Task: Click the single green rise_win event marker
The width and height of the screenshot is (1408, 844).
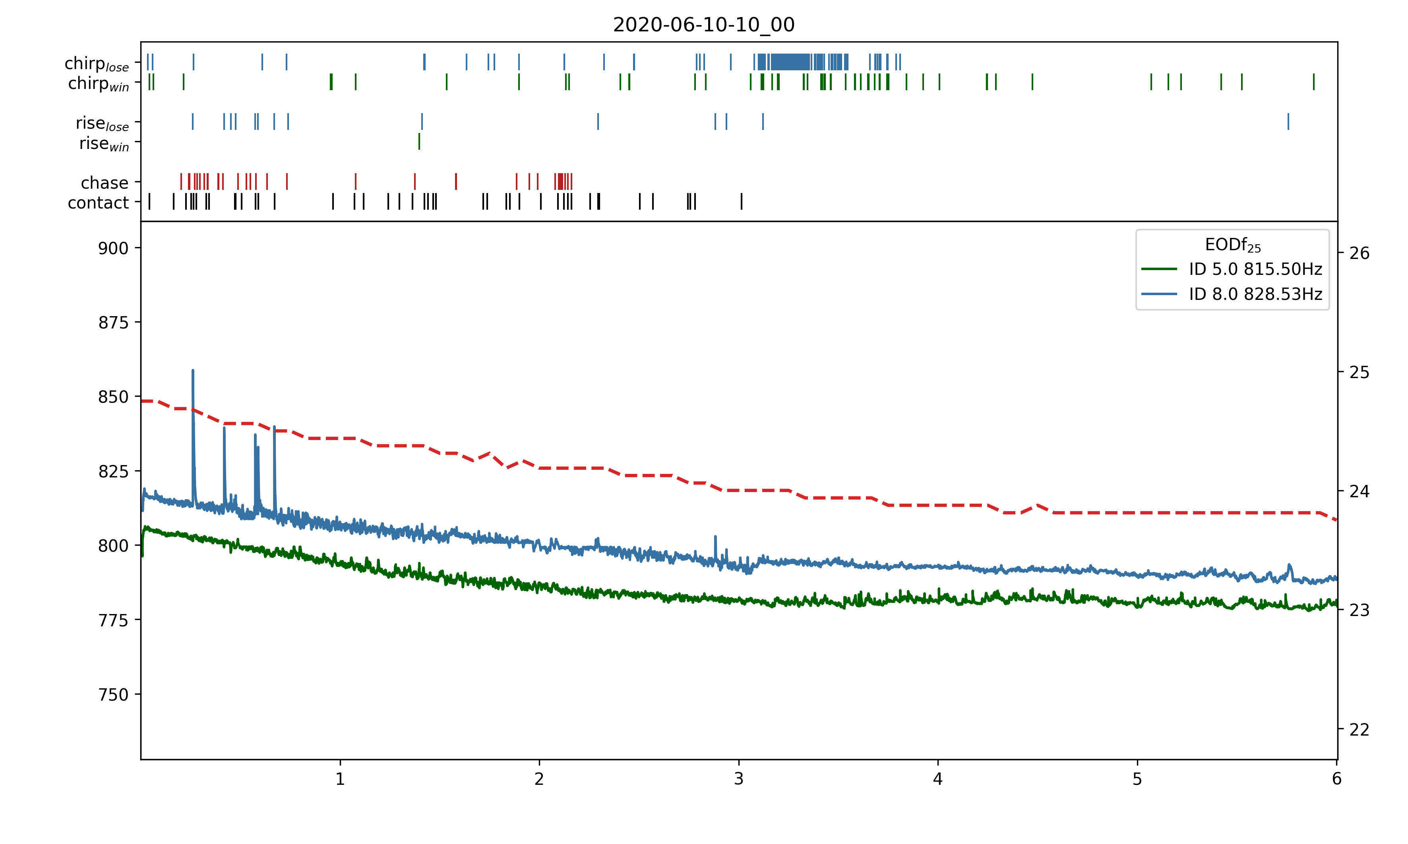Action: [419, 142]
